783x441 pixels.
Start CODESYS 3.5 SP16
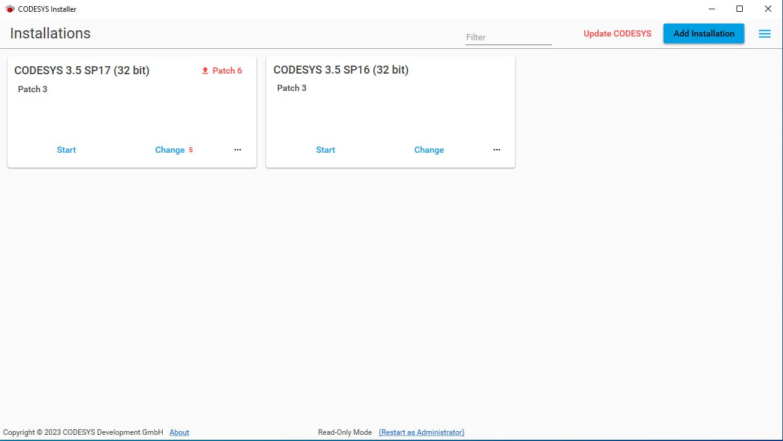click(326, 150)
